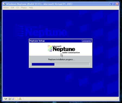Click the Virtual PC window title text
The image size is (122, 103).
click(39, 4)
